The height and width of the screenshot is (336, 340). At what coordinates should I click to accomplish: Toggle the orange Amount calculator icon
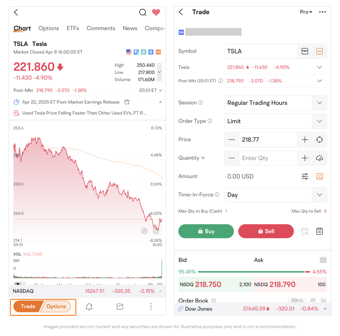click(x=320, y=176)
